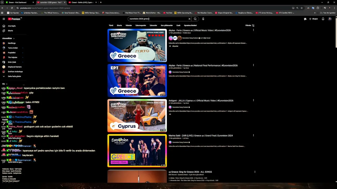Open more options for Ferto Official Music Video
Image resolution: width=337 pixels, height=189 pixels.
(253, 30)
